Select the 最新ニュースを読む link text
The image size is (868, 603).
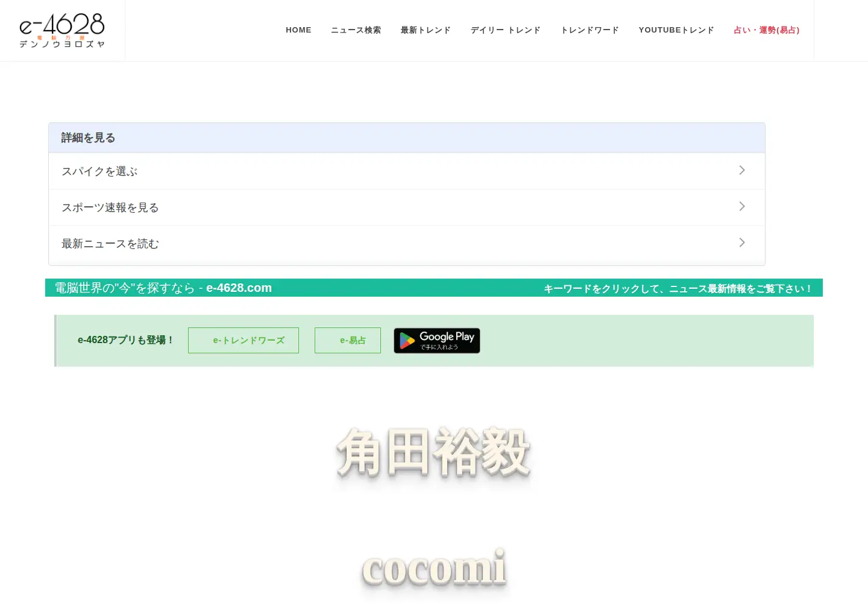[110, 244]
